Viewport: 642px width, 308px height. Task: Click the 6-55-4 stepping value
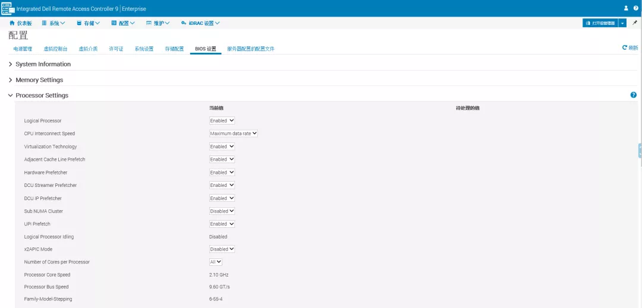[216, 299]
